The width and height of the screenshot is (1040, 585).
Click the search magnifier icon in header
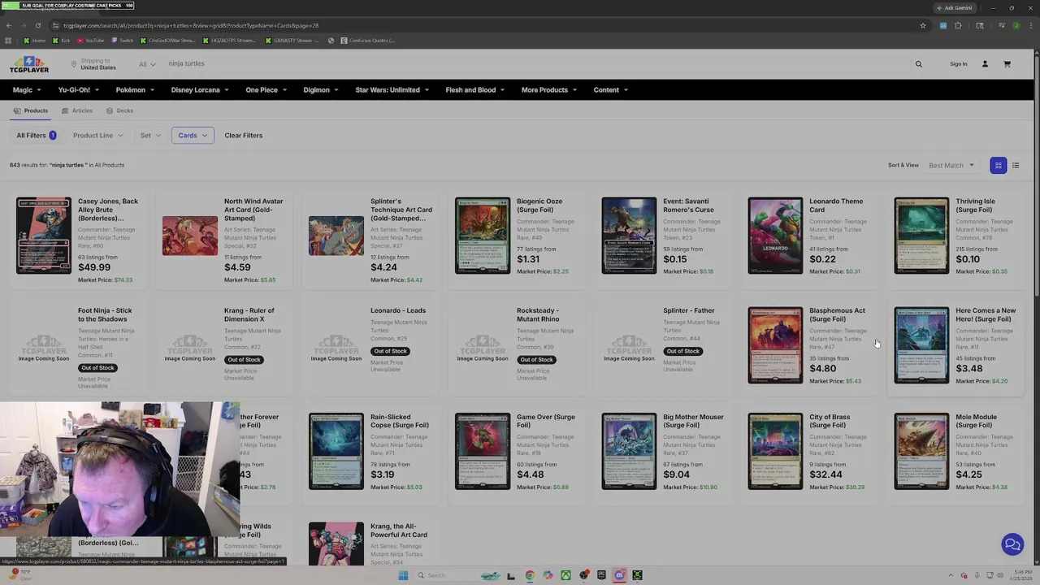click(x=919, y=64)
